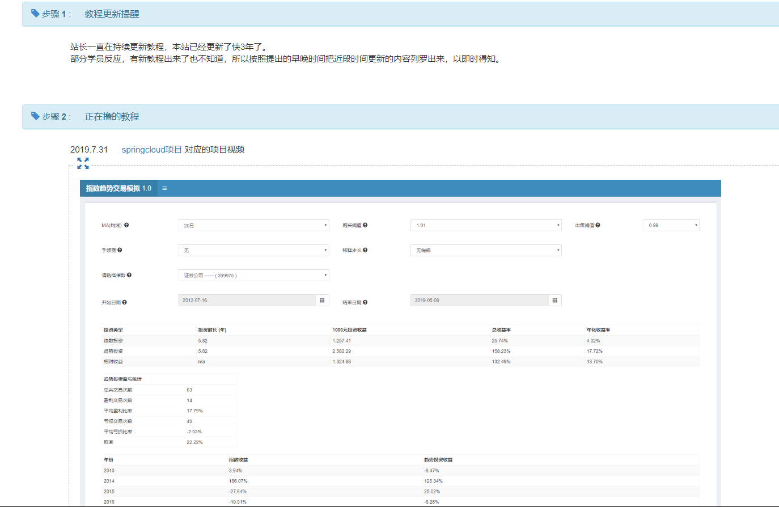Screen dimensions: 779x507
Task: Click the tag icon beside 步骤 1
Action: click(x=35, y=13)
